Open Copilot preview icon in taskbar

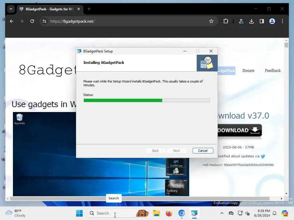tap(285, 213)
